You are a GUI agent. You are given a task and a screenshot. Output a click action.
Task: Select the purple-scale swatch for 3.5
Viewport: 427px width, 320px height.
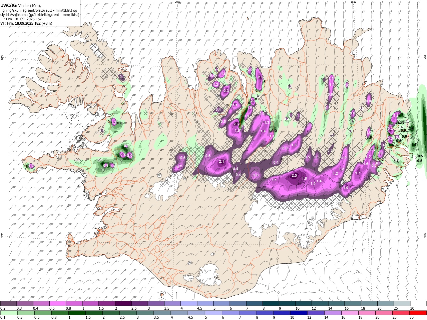[172, 304]
